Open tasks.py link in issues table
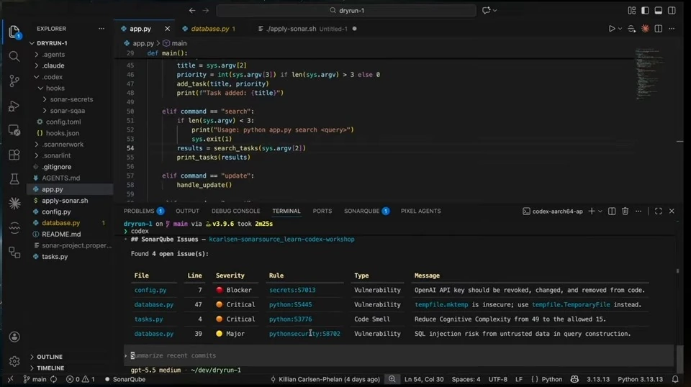The width and height of the screenshot is (691, 387). click(148, 319)
